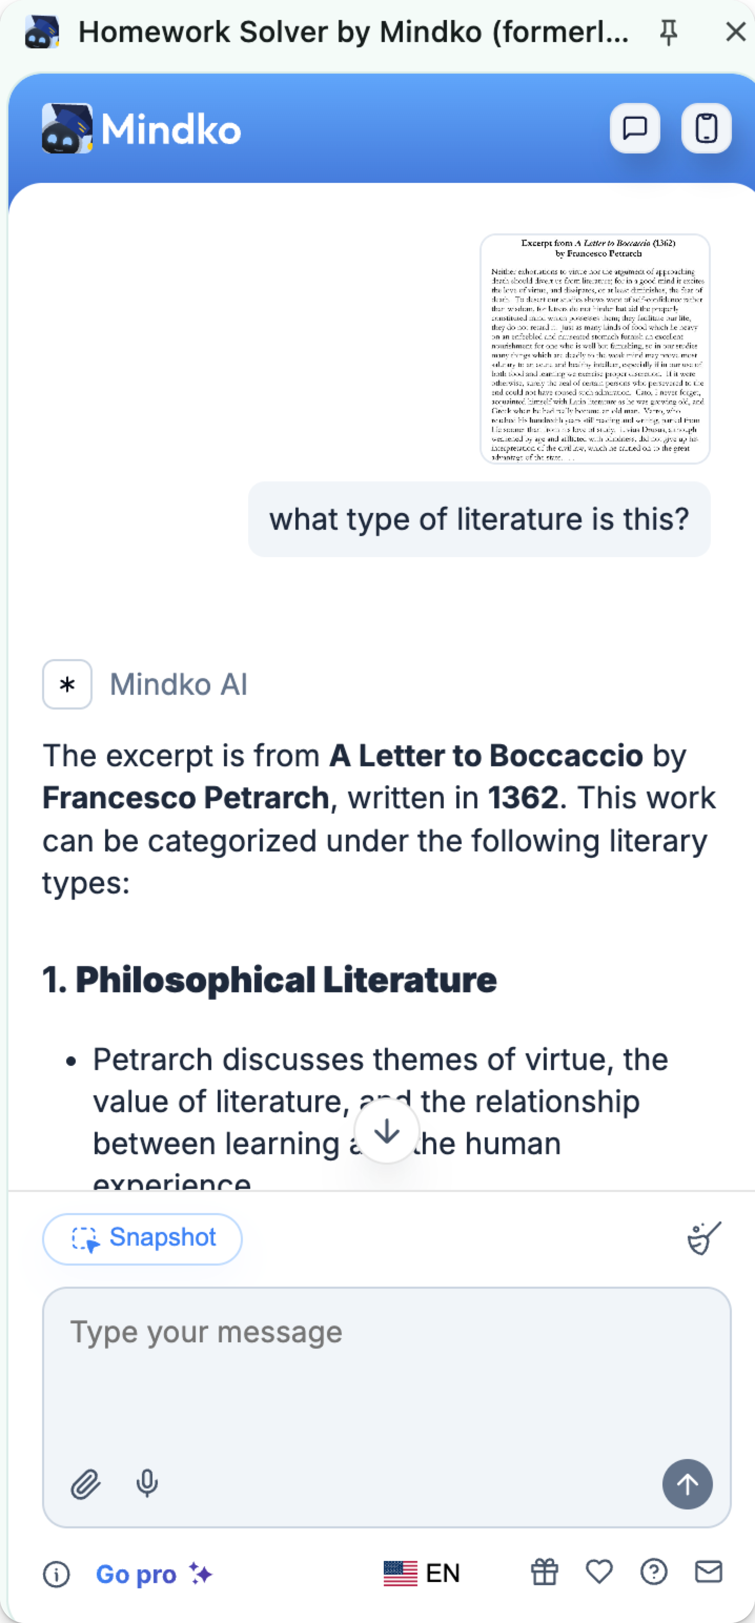Jump to latest message with down arrow
Screen dimensions: 755x1623
[386, 1131]
